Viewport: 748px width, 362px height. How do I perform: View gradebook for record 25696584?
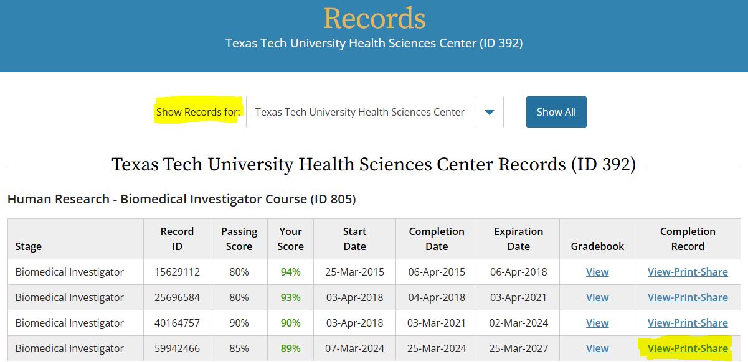coord(597,297)
